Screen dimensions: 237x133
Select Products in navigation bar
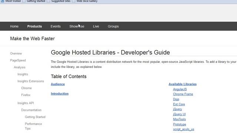(x=34, y=26)
